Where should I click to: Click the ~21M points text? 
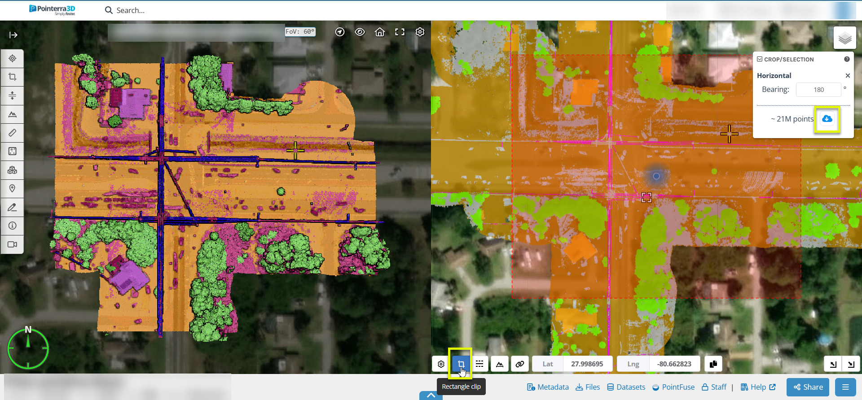(792, 119)
